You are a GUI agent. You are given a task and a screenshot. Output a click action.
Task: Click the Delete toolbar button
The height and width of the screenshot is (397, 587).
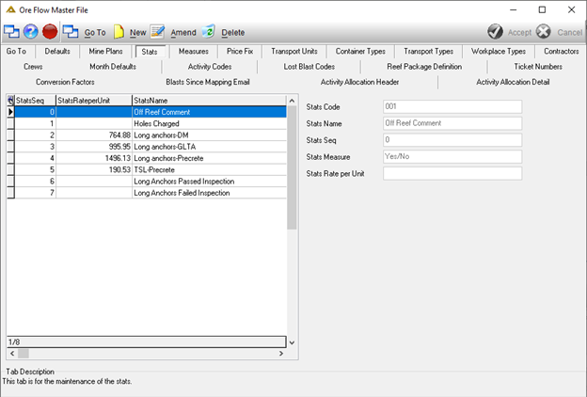tap(233, 33)
